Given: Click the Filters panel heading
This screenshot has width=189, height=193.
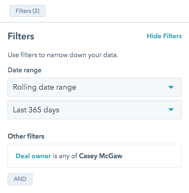Looking at the screenshot, I should (21, 36).
